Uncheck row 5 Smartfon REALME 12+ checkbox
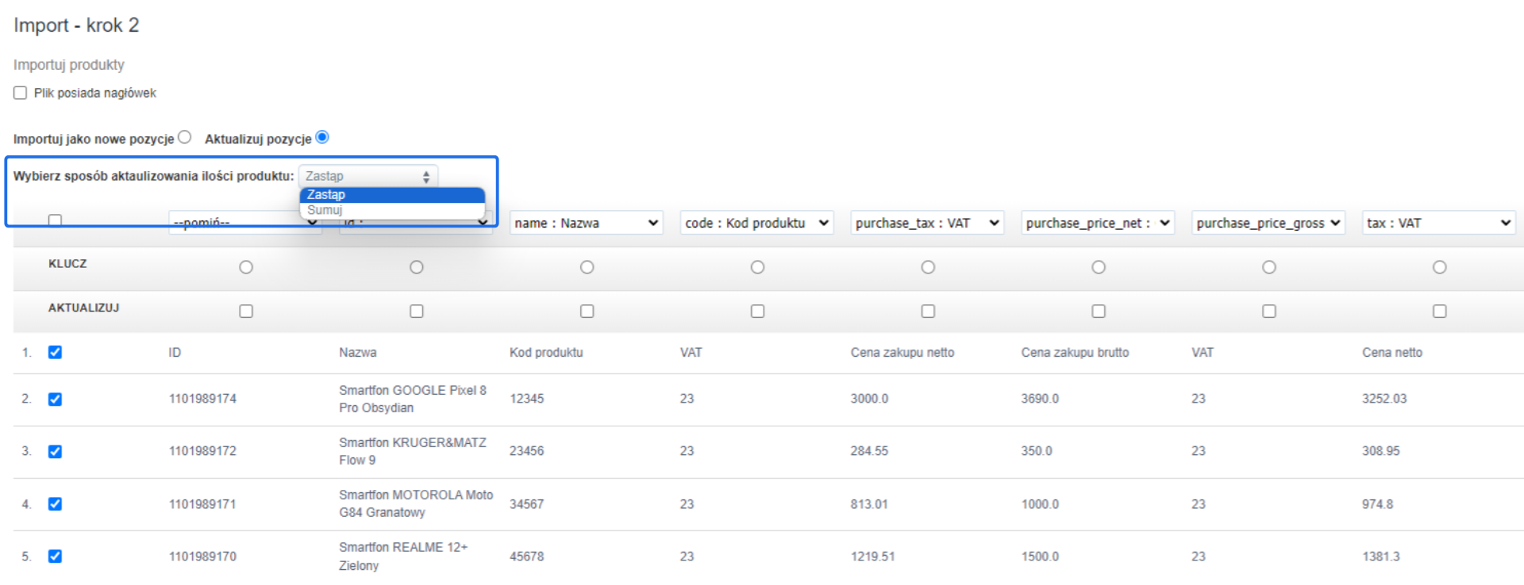1524x585 pixels. (55, 556)
